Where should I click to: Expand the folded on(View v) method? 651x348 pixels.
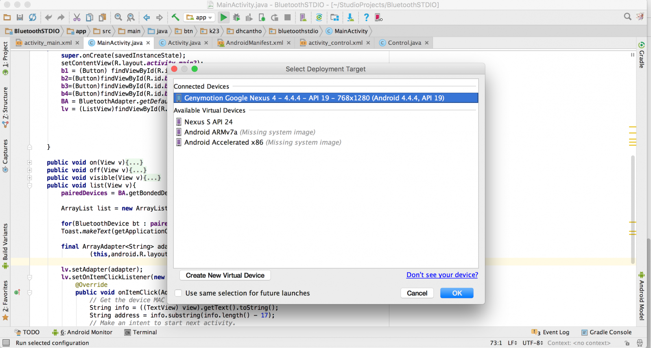pos(30,162)
